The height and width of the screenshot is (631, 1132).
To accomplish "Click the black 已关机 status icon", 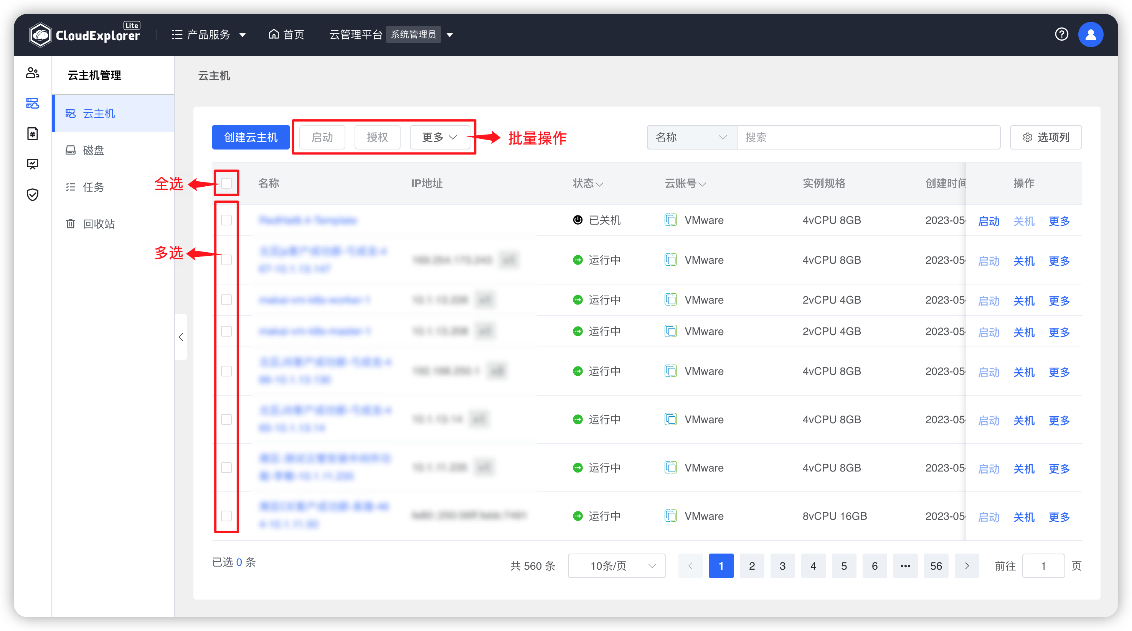I will click(578, 220).
